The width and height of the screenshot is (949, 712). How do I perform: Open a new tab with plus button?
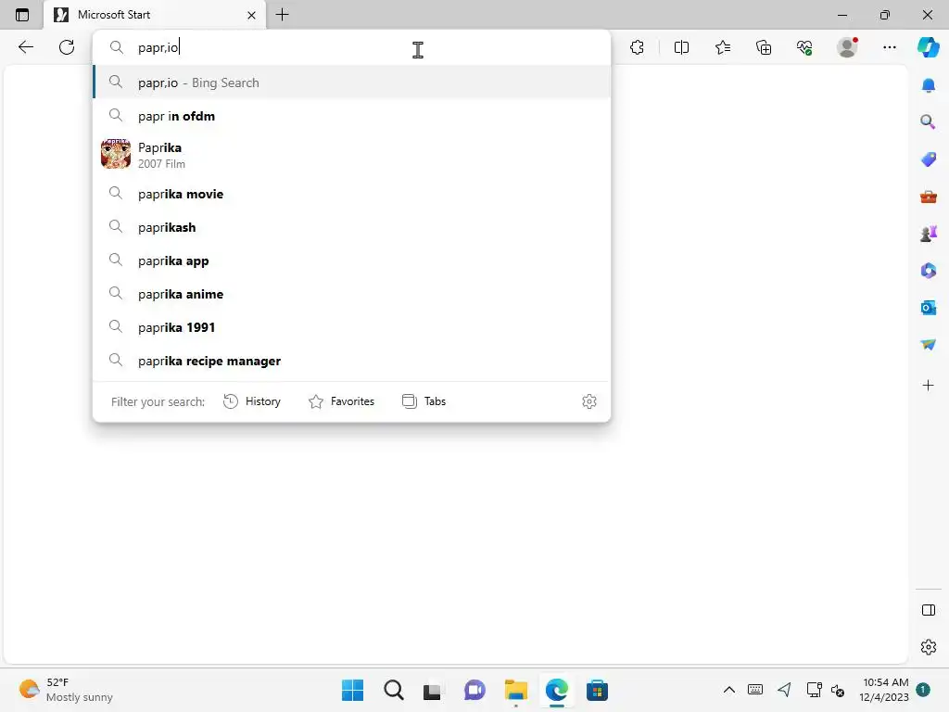pos(282,15)
